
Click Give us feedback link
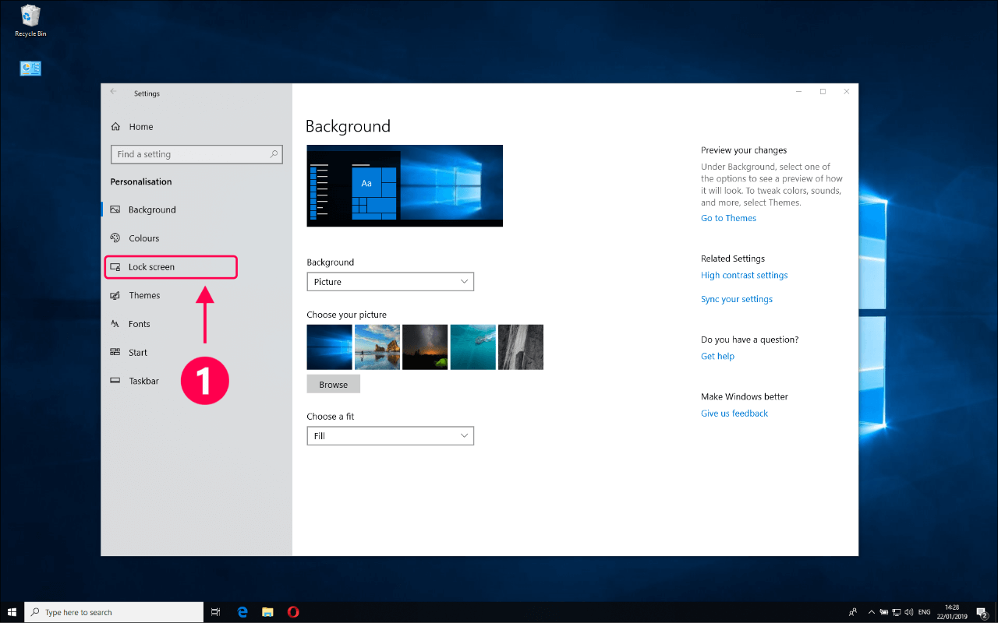point(734,414)
